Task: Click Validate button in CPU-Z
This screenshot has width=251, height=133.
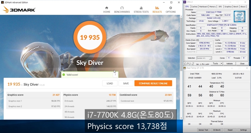Action: pos(230,63)
